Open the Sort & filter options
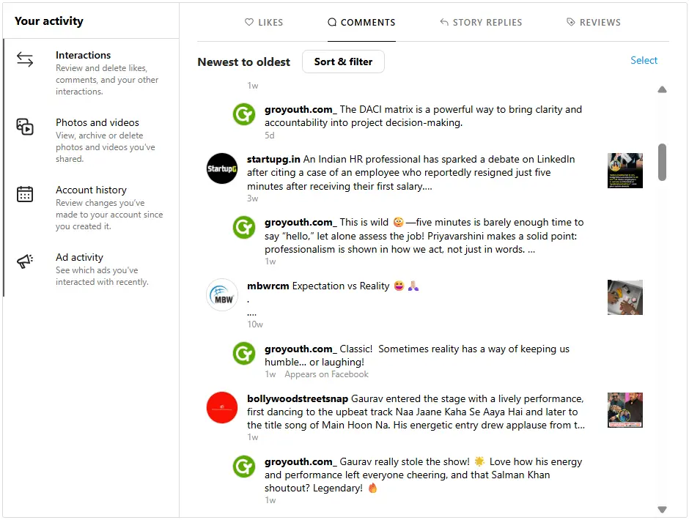This screenshot has height=520, width=689. 343,62
